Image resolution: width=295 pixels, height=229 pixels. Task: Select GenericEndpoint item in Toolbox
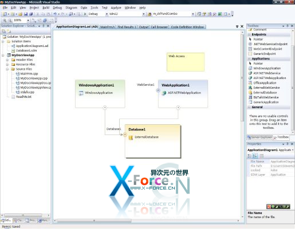(265, 54)
